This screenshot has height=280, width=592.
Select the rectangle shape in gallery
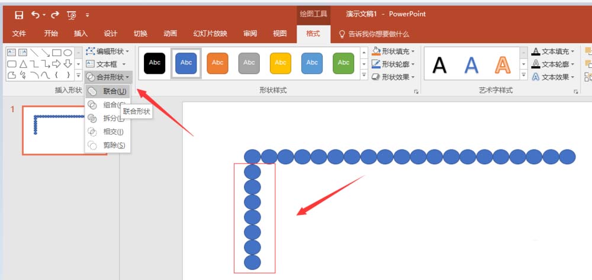(x=57, y=53)
